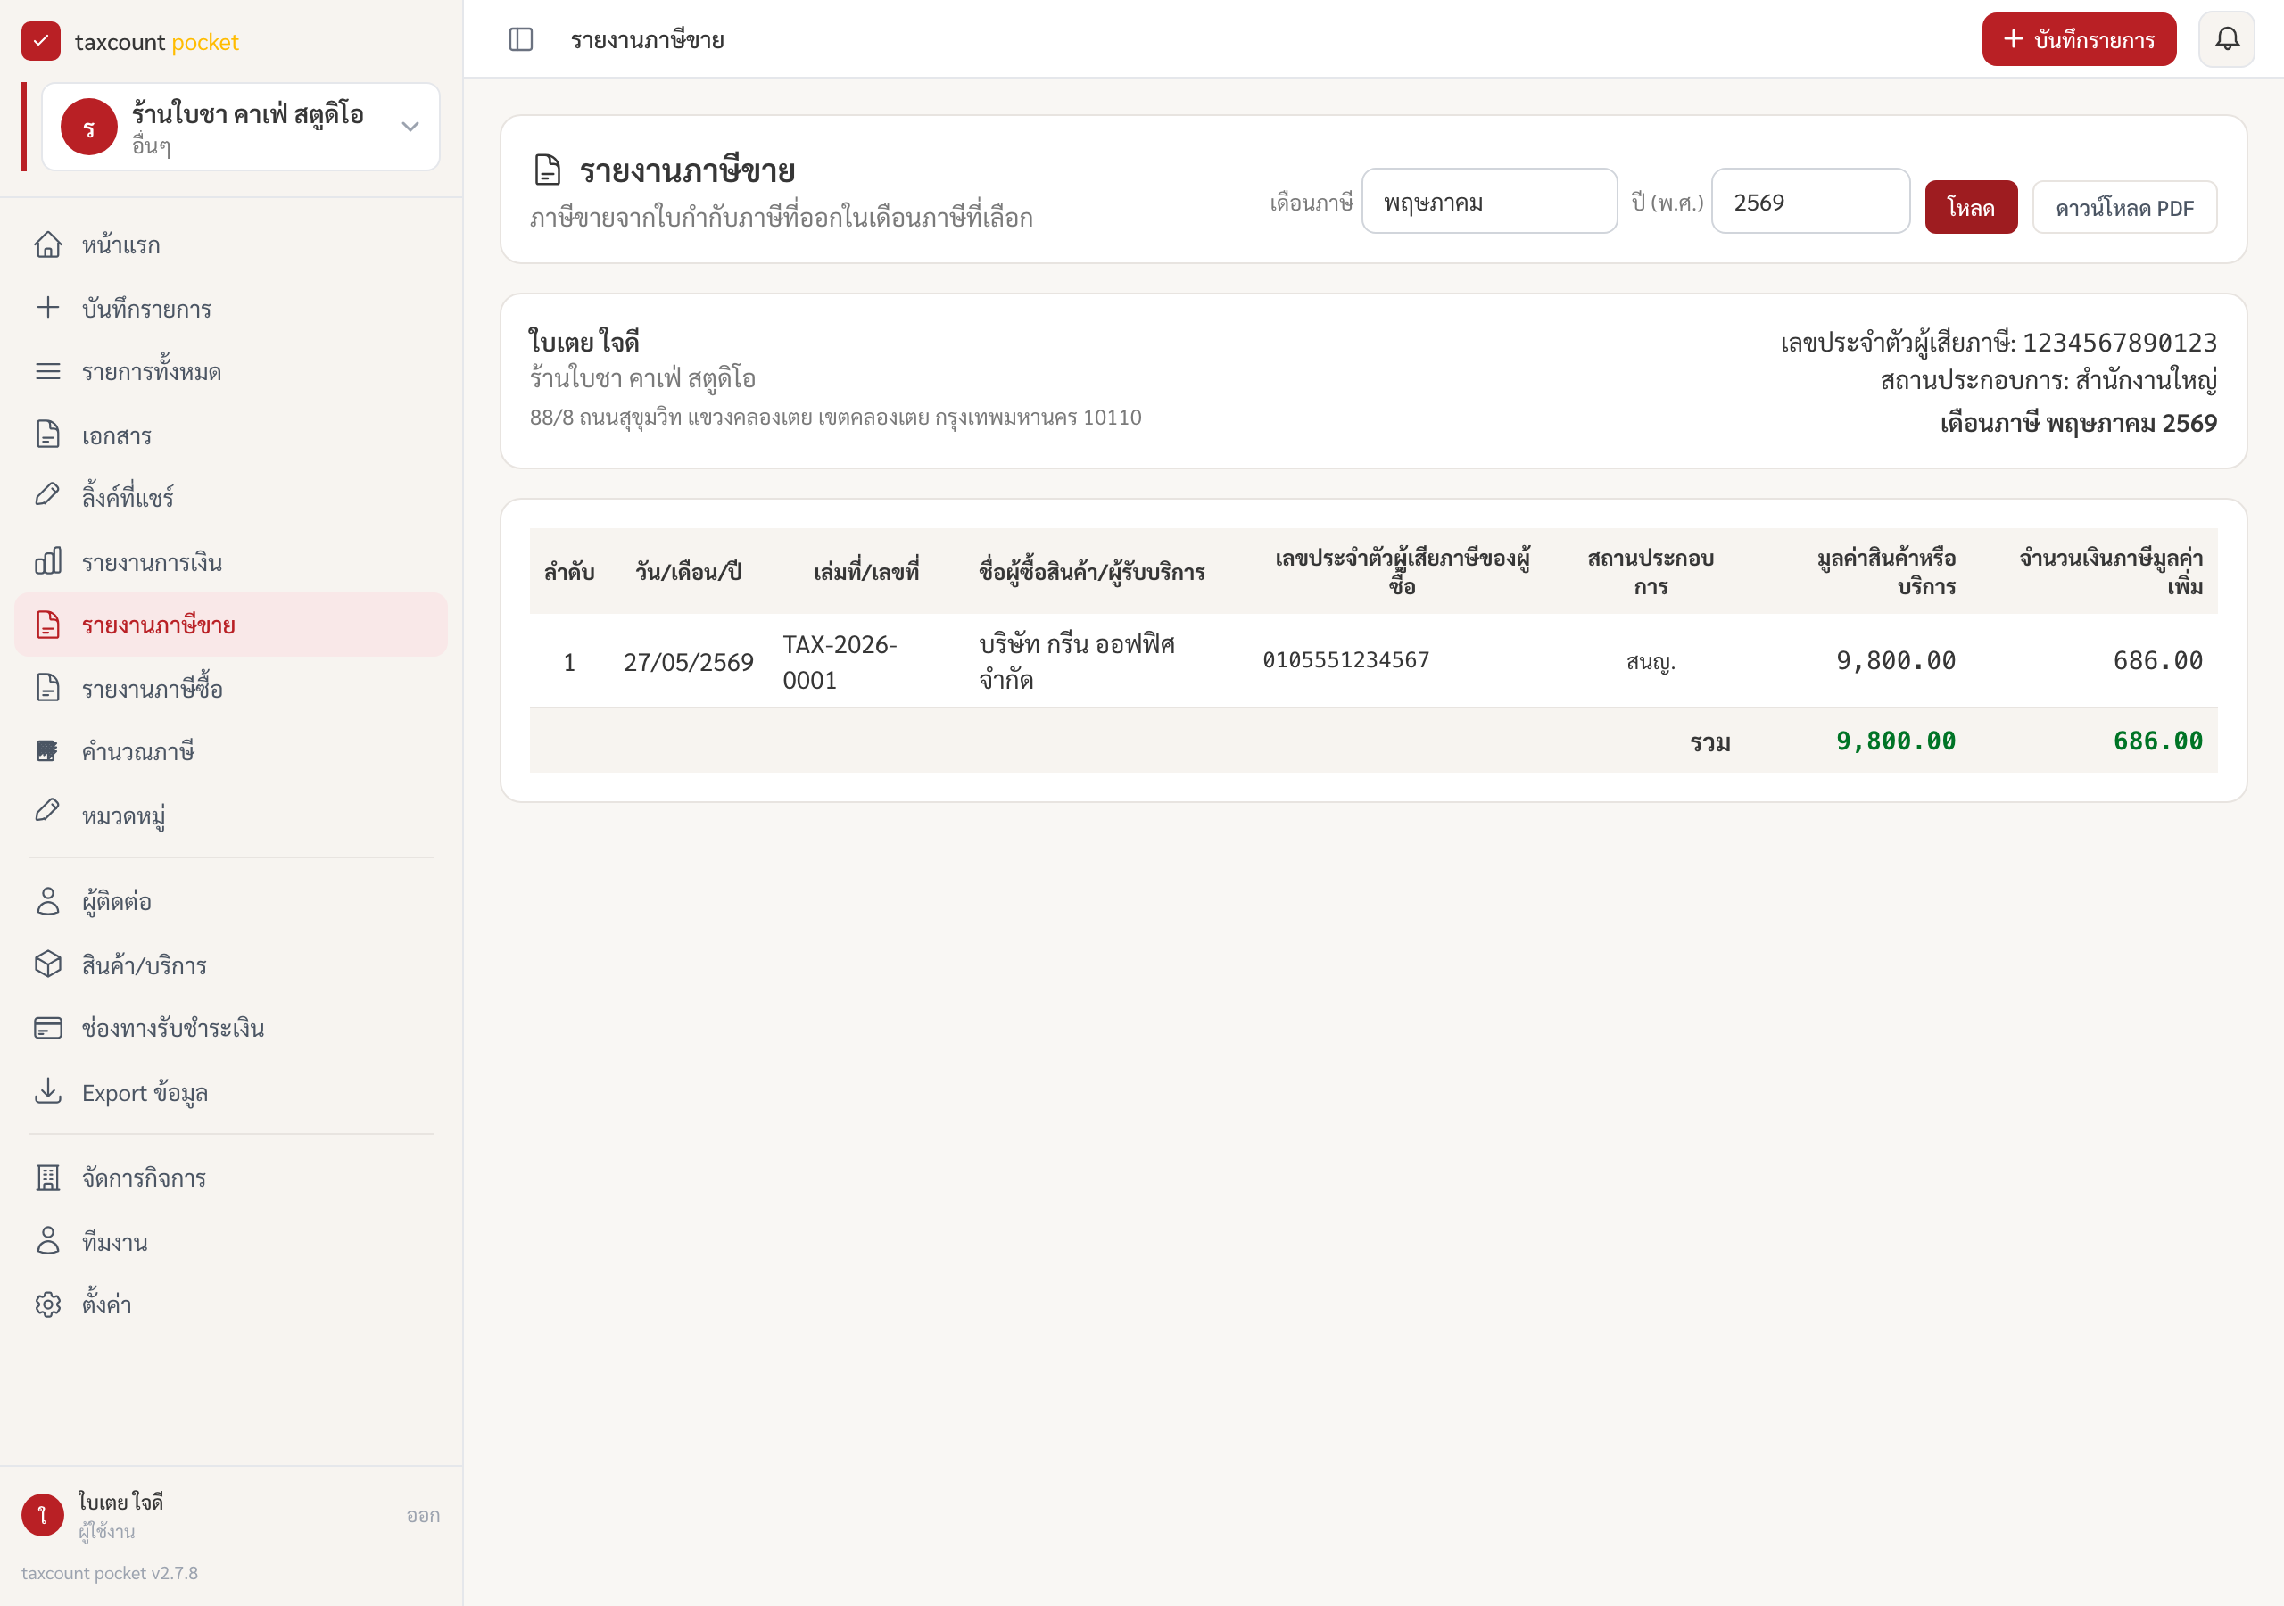Click the รวม total VAT 686.00 in green
This screenshot has width=2284, height=1606.
(x=2157, y=742)
